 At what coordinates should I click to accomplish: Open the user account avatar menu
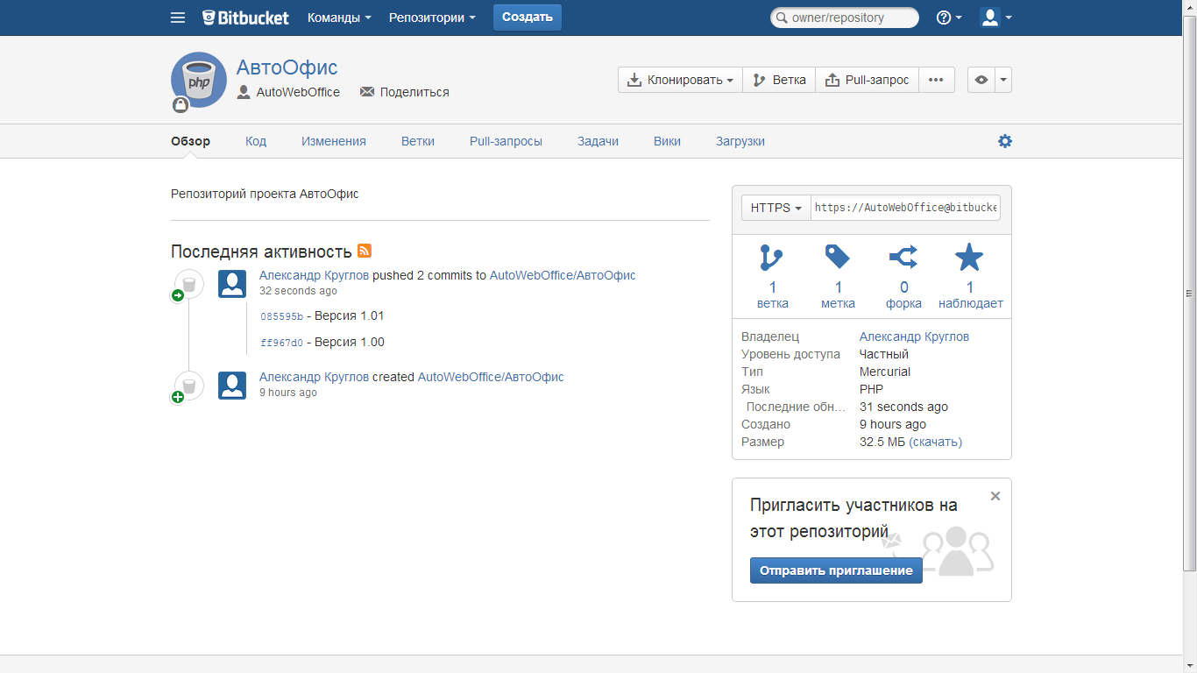[995, 18]
